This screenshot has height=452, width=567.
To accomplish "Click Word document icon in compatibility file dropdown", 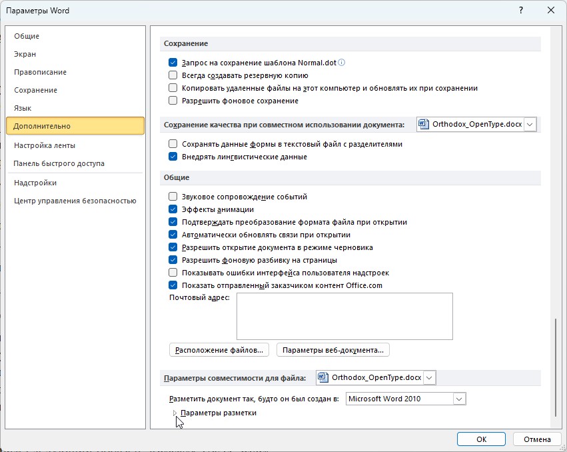I will tap(323, 378).
